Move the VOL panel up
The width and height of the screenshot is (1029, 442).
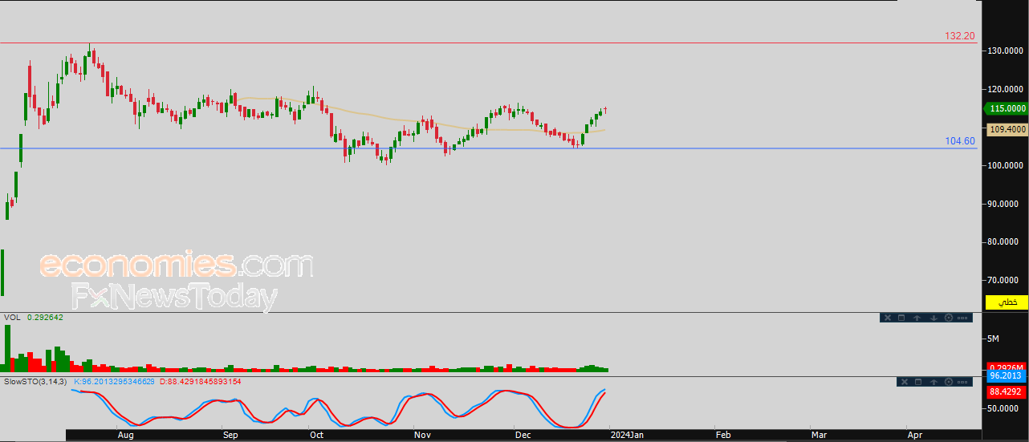pyautogui.click(x=917, y=318)
